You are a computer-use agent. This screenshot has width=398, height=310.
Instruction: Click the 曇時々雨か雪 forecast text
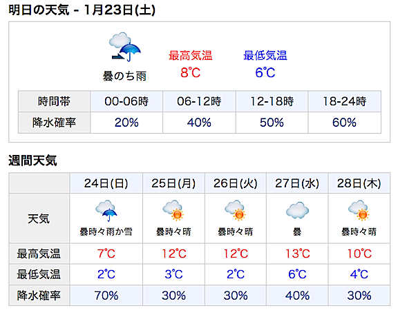(x=106, y=231)
